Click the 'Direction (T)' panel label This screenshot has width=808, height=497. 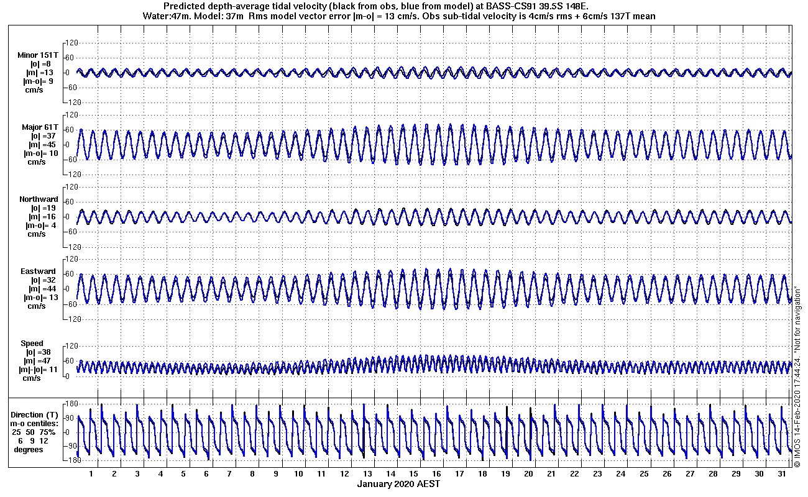[x=35, y=414]
